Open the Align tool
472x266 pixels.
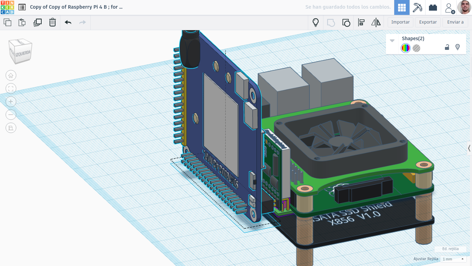361,23
